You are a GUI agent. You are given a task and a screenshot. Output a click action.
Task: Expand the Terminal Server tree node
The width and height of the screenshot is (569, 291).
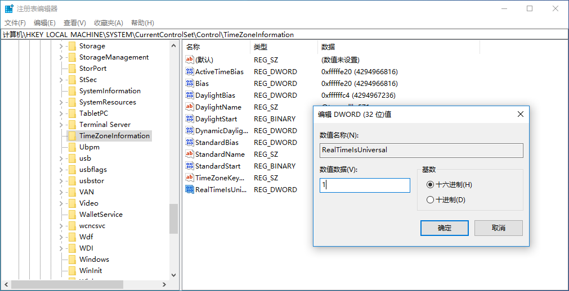(x=61, y=125)
